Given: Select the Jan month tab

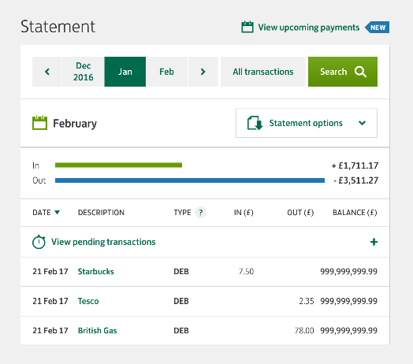Looking at the screenshot, I should pyautogui.click(x=125, y=72).
